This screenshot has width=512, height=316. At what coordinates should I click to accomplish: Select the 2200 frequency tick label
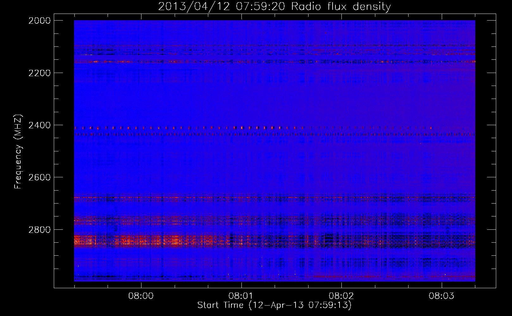40,73
